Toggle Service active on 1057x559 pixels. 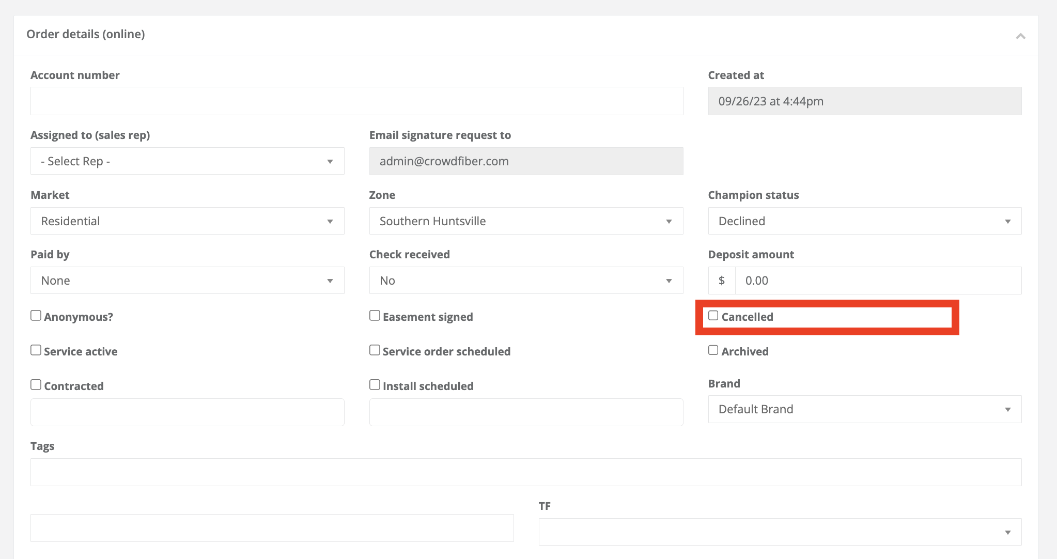[x=35, y=350]
